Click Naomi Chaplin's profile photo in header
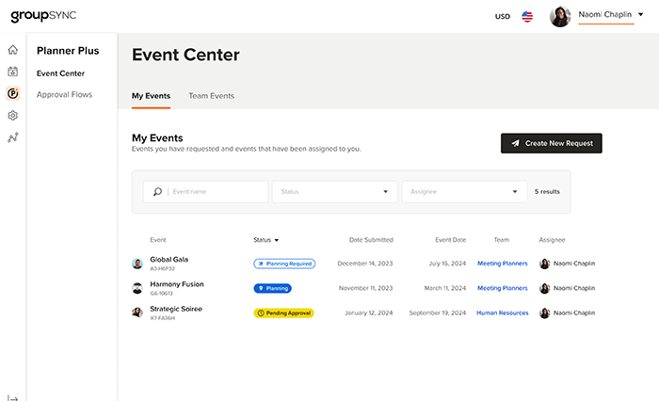Screen dimensions: 659x401 [x=560, y=16]
